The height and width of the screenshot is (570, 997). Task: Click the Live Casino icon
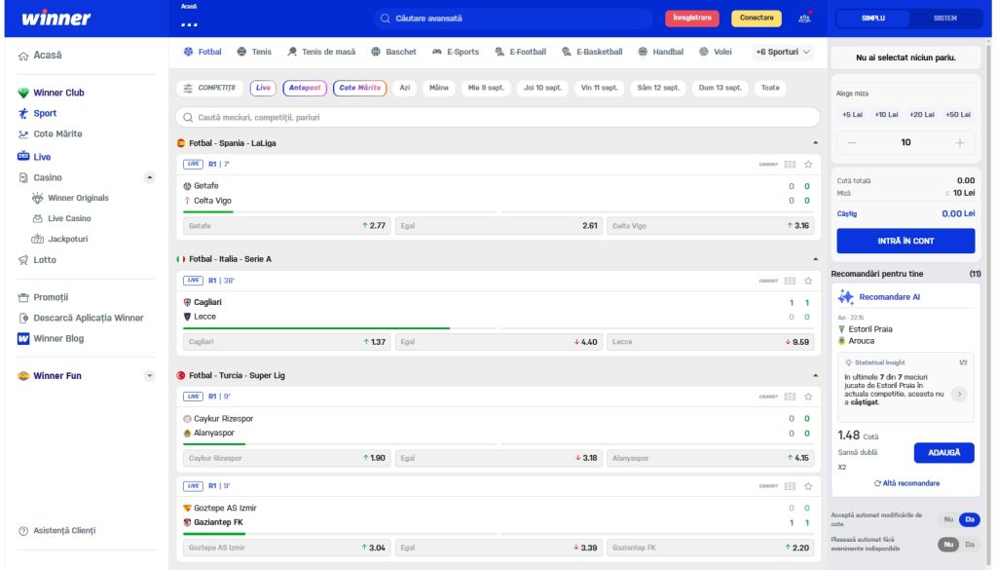point(38,218)
